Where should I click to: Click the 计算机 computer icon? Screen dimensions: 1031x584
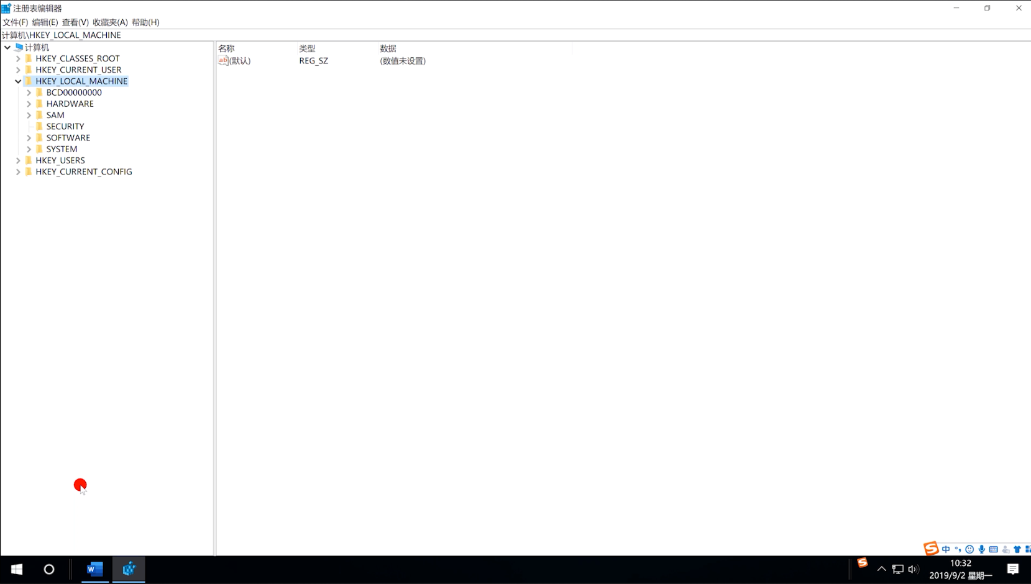(x=19, y=47)
